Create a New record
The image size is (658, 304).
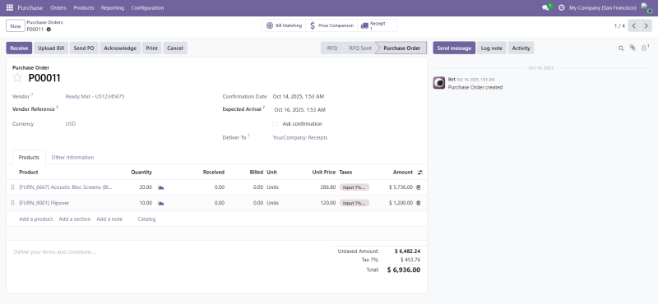[x=16, y=26]
